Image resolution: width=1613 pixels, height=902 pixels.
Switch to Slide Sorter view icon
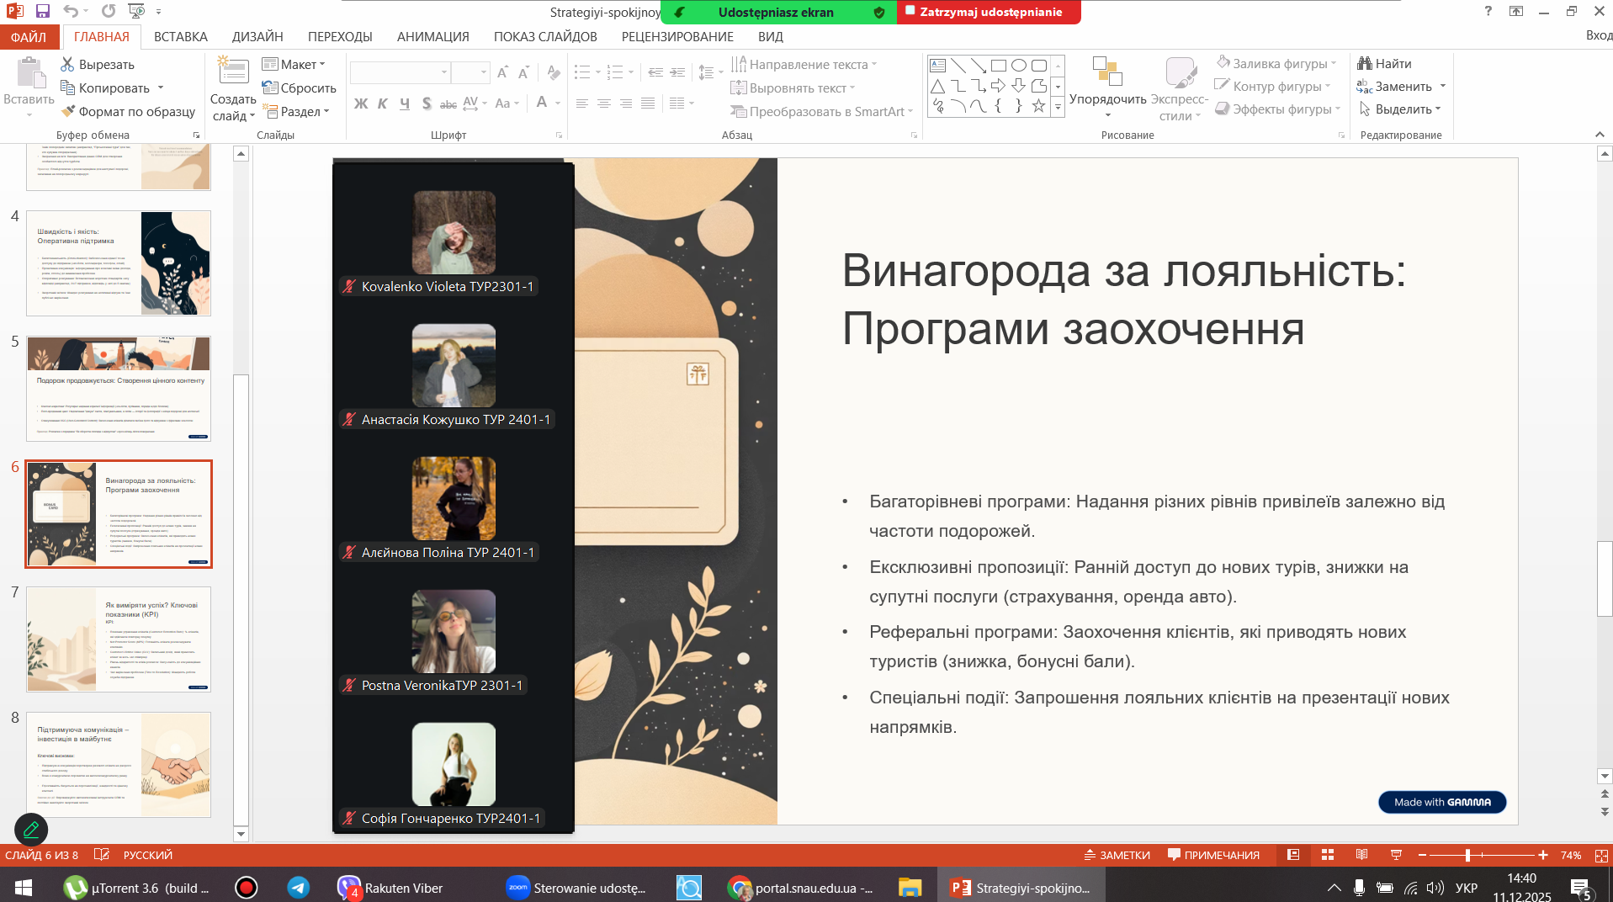1328,855
